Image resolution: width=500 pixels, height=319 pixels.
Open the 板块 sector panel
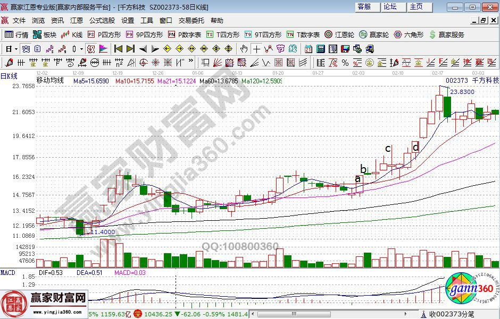coord(45,35)
